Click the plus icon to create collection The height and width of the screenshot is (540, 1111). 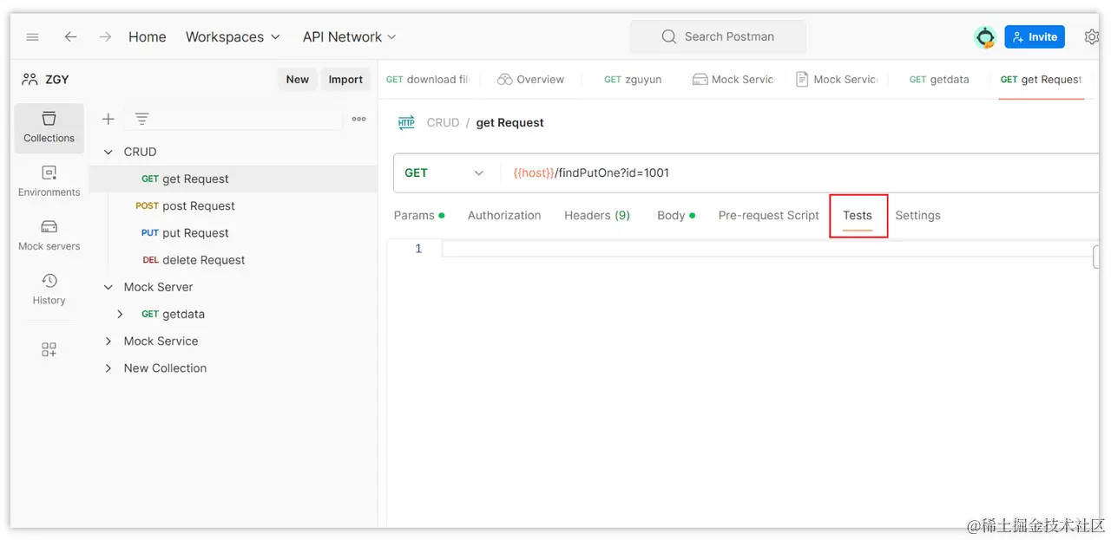point(108,119)
